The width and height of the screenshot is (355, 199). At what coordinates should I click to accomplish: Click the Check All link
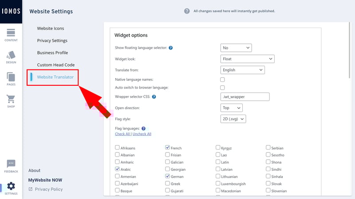tap(122, 134)
